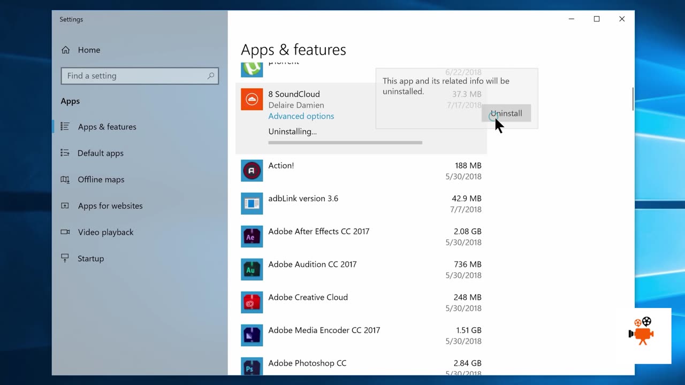Select Adobe Media Encoder CC 2017 entry
This screenshot has width=685, height=385.
point(361,335)
